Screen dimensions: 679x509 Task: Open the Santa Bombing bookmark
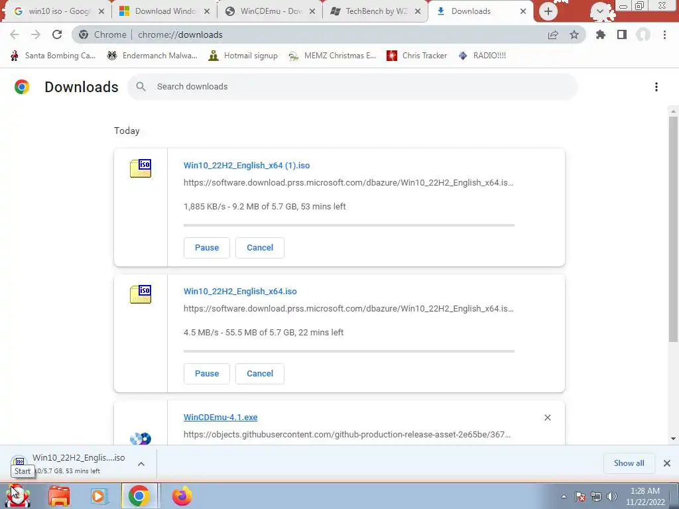pyautogui.click(x=53, y=56)
